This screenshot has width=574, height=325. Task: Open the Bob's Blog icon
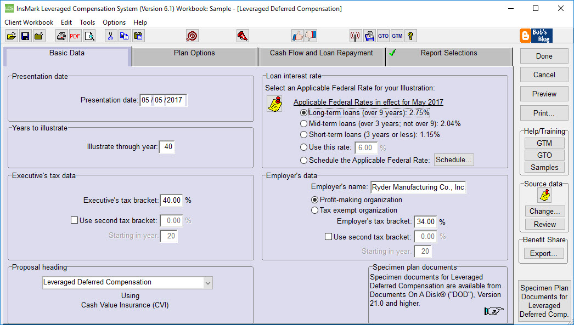coord(535,35)
